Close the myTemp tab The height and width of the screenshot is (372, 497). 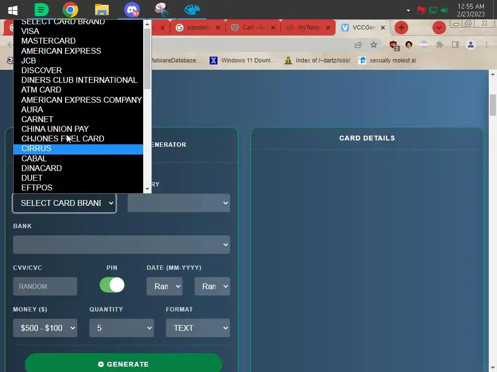328,28
